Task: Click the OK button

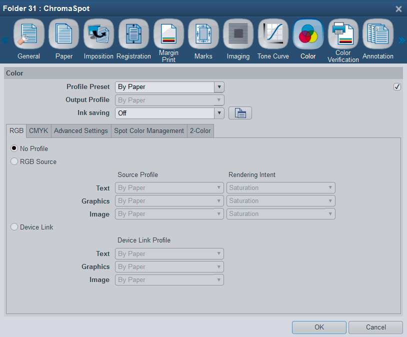Action: 319,327
